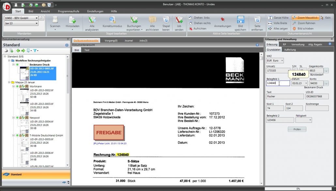
Task: Open the Aufteilung sub-tab
Action: (x=290, y=50)
